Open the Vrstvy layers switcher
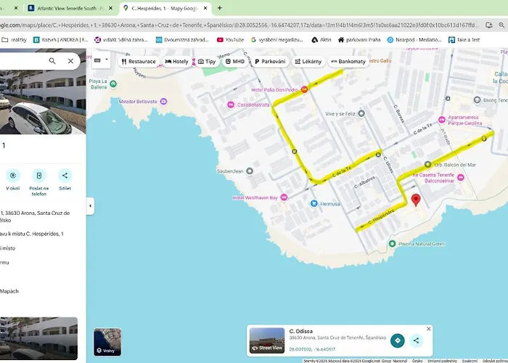 107,341
